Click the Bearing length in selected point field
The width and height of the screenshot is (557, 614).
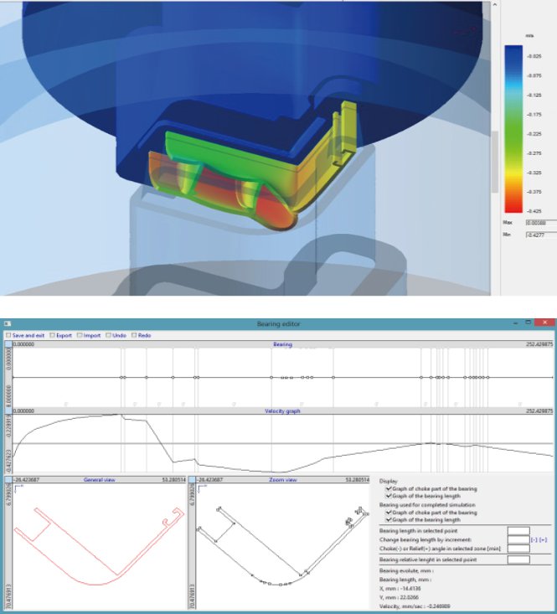click(518, 531)
